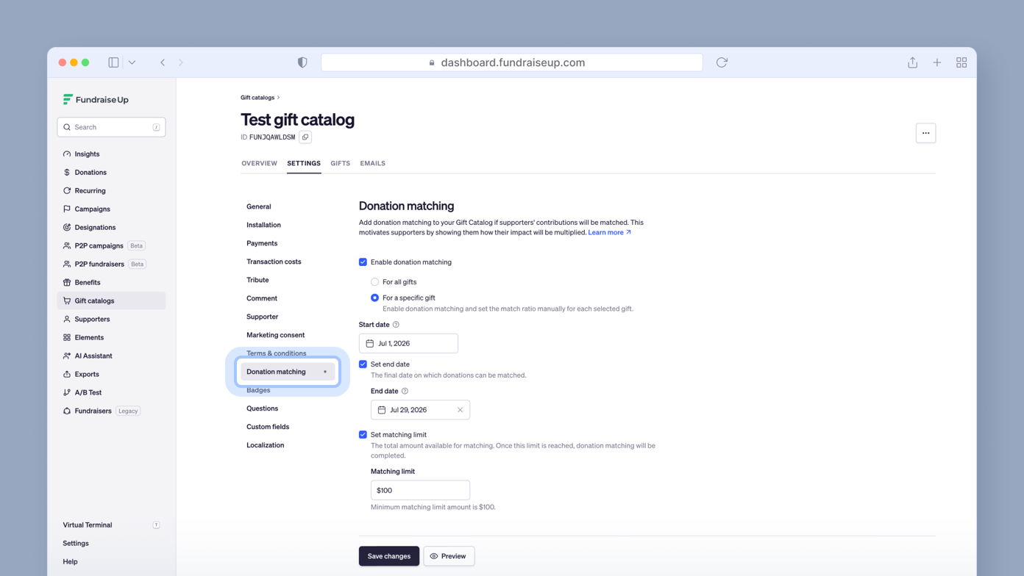Open the End date picker
The height and width of the screenshot is (576, 1024).
[420, 410]
